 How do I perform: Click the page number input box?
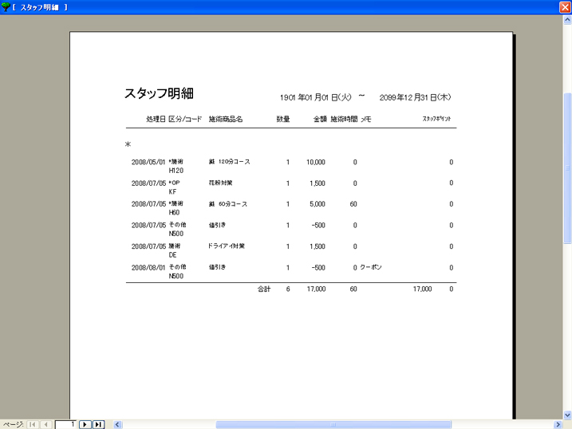(66, 424)
